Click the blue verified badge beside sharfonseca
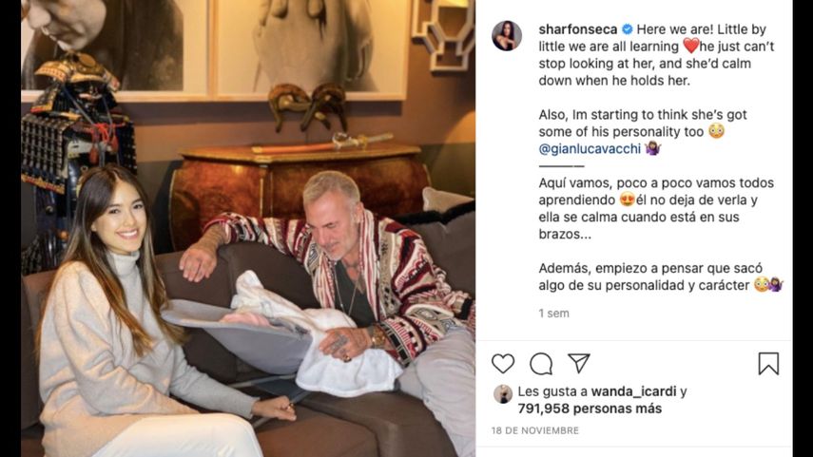This screenshot has height=457, width=813. pos(627,29)
